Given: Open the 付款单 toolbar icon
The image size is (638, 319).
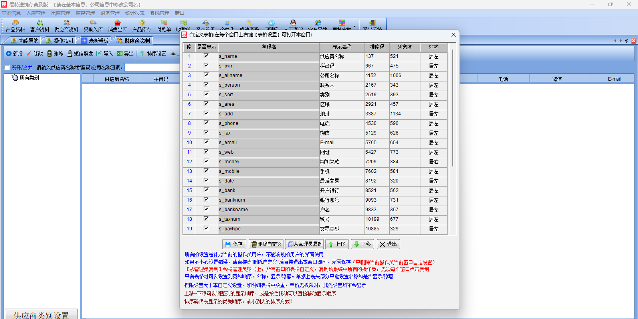Looking at the screenshot, I should 164,26.
